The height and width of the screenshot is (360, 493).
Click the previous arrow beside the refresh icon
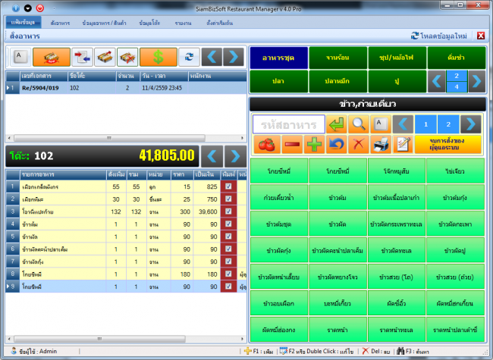[x=212, y=57]
